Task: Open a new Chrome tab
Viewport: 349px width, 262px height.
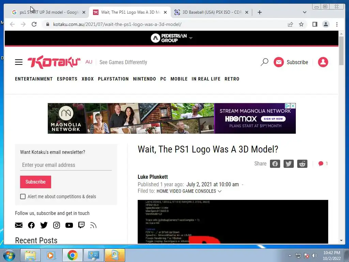Action: point(259,12)
